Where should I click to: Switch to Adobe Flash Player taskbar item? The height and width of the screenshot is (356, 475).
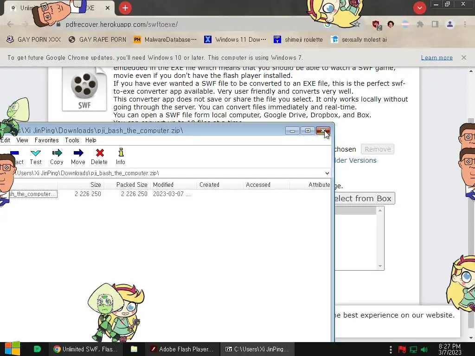click(x=183, y=350)
